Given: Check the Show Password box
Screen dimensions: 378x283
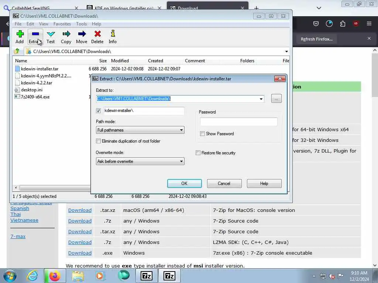Looking at the screenshot, I should click(203, 133).
